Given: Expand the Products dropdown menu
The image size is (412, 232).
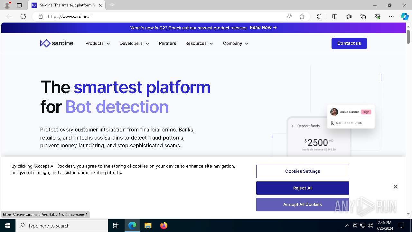Looking at the screenshot, I should point(98,43).
